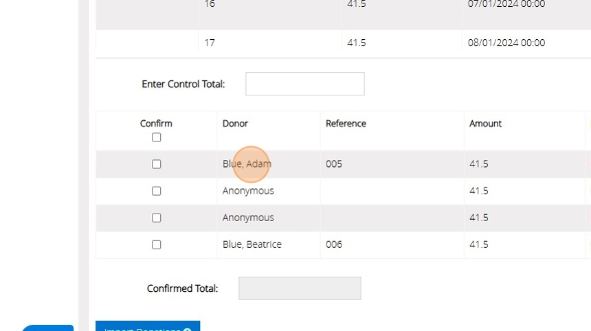Click the row 17 number cell
591x331 pixels.
pyautogui.click(x=210, y=43)
